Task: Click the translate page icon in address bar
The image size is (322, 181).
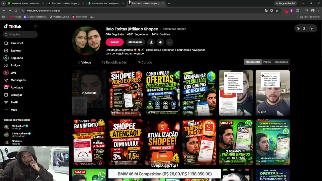Action: pyautogui.click(x=266, y=11)
